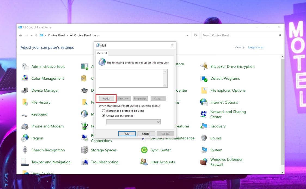The width and height of the screenshot is (306, 189).
Task: Open Windows Defender Firewall icon
Action: point(204,162)
